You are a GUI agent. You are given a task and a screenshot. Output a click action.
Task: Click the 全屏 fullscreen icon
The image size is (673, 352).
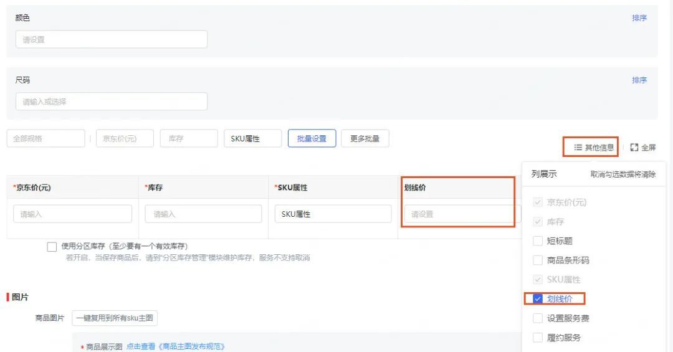pos(634,148)
